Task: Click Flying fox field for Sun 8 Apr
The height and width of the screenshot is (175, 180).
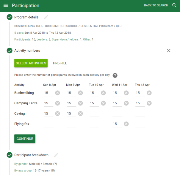Action: pos(48,124)
